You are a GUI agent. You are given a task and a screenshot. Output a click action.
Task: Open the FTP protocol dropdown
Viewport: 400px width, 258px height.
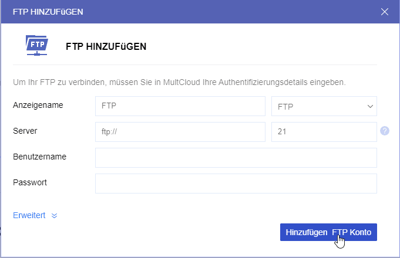[x=324, y=106]
